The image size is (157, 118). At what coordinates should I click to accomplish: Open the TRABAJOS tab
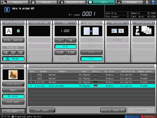43,2
